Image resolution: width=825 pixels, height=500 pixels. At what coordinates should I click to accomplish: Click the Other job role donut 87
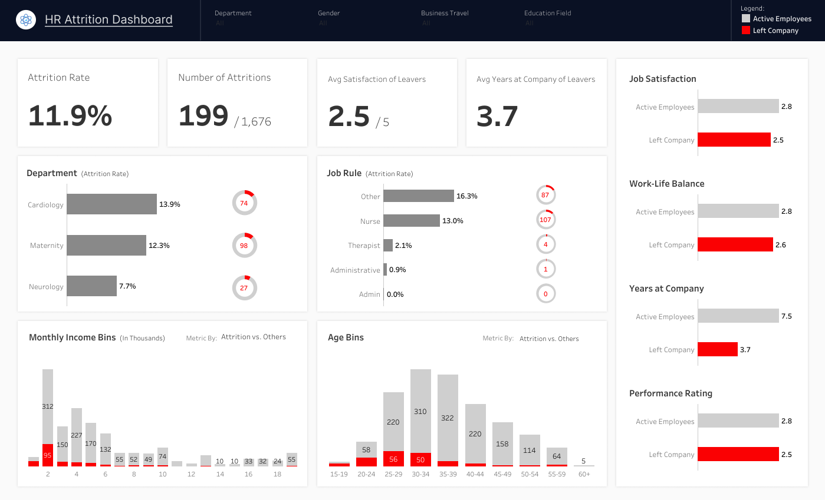point(545,195)
